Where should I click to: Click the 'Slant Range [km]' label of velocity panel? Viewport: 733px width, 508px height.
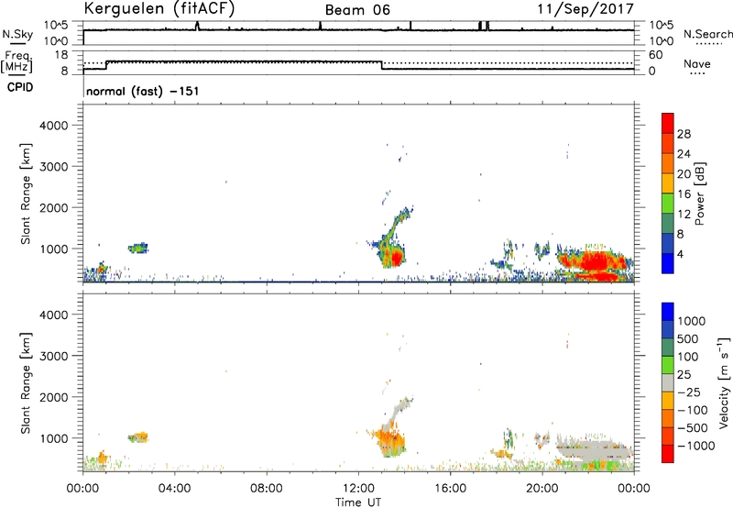point(26,383)
